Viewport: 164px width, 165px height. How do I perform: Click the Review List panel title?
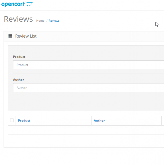(x=26, y=36)
